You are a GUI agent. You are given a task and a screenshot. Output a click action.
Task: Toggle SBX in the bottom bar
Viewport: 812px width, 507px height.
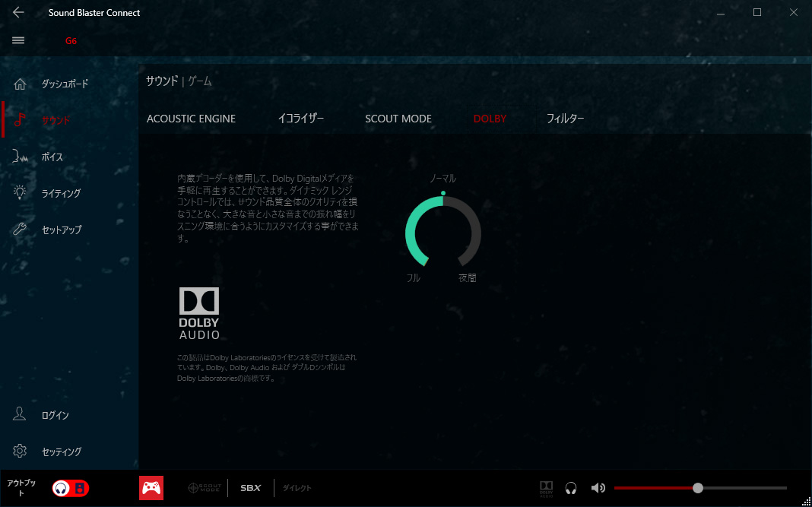coord(250,488)
